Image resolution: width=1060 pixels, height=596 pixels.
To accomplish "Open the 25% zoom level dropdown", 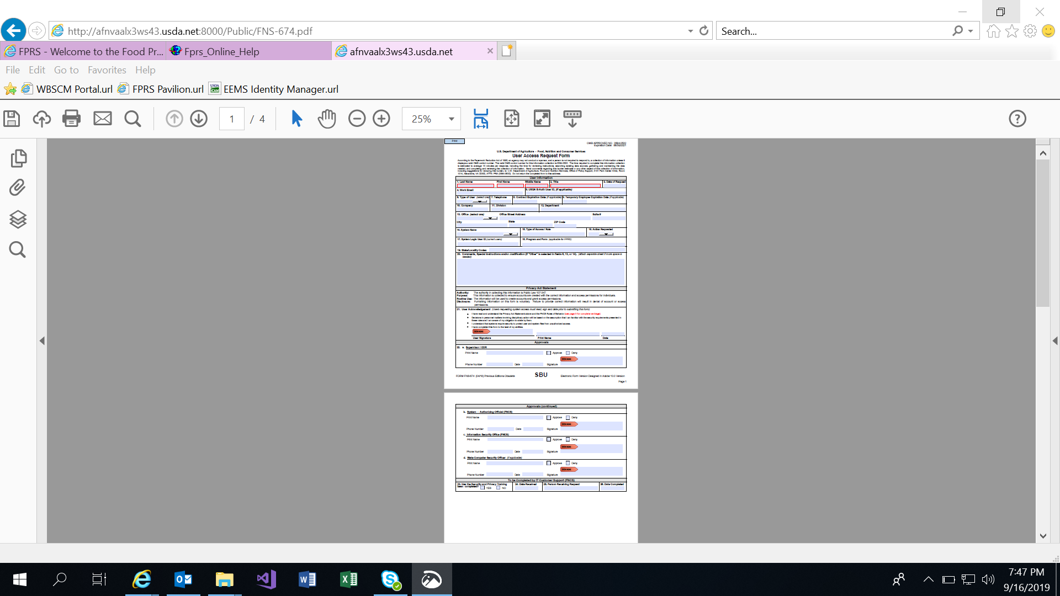I will click(451, 119).
